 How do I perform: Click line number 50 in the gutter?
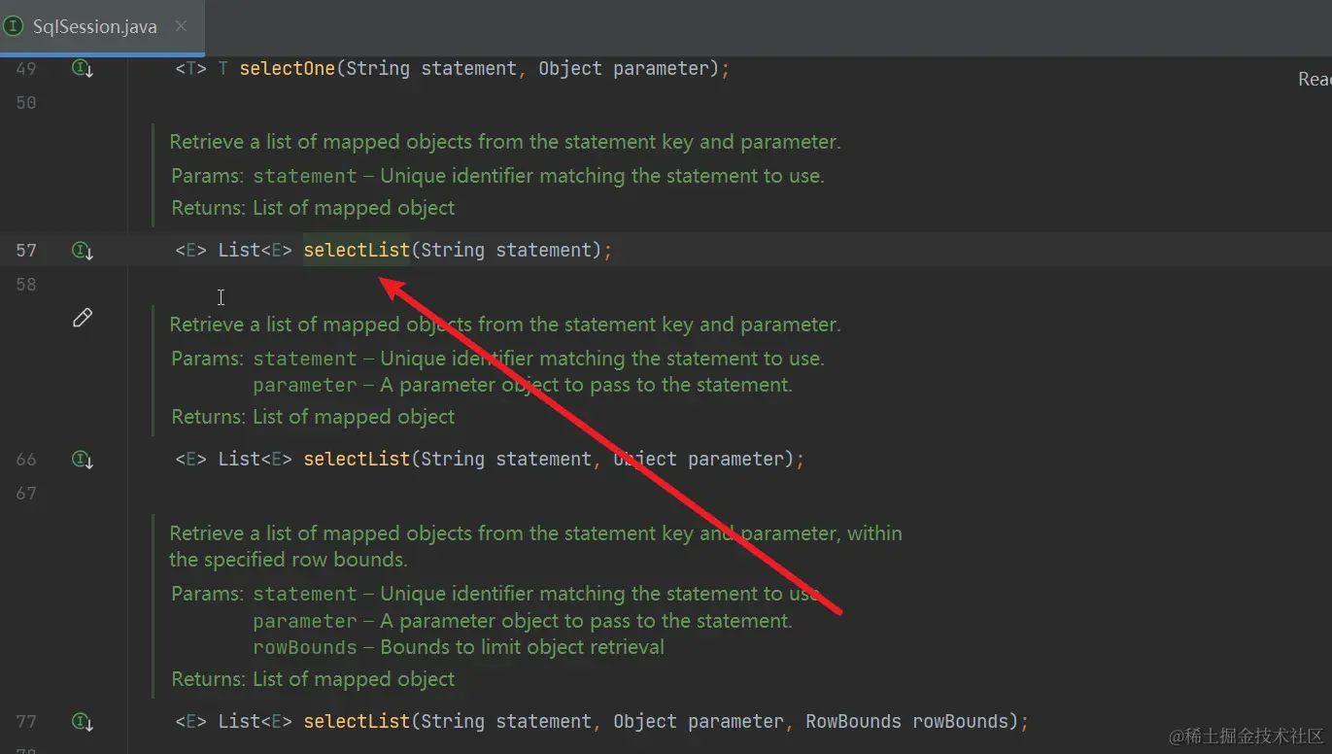26,103
